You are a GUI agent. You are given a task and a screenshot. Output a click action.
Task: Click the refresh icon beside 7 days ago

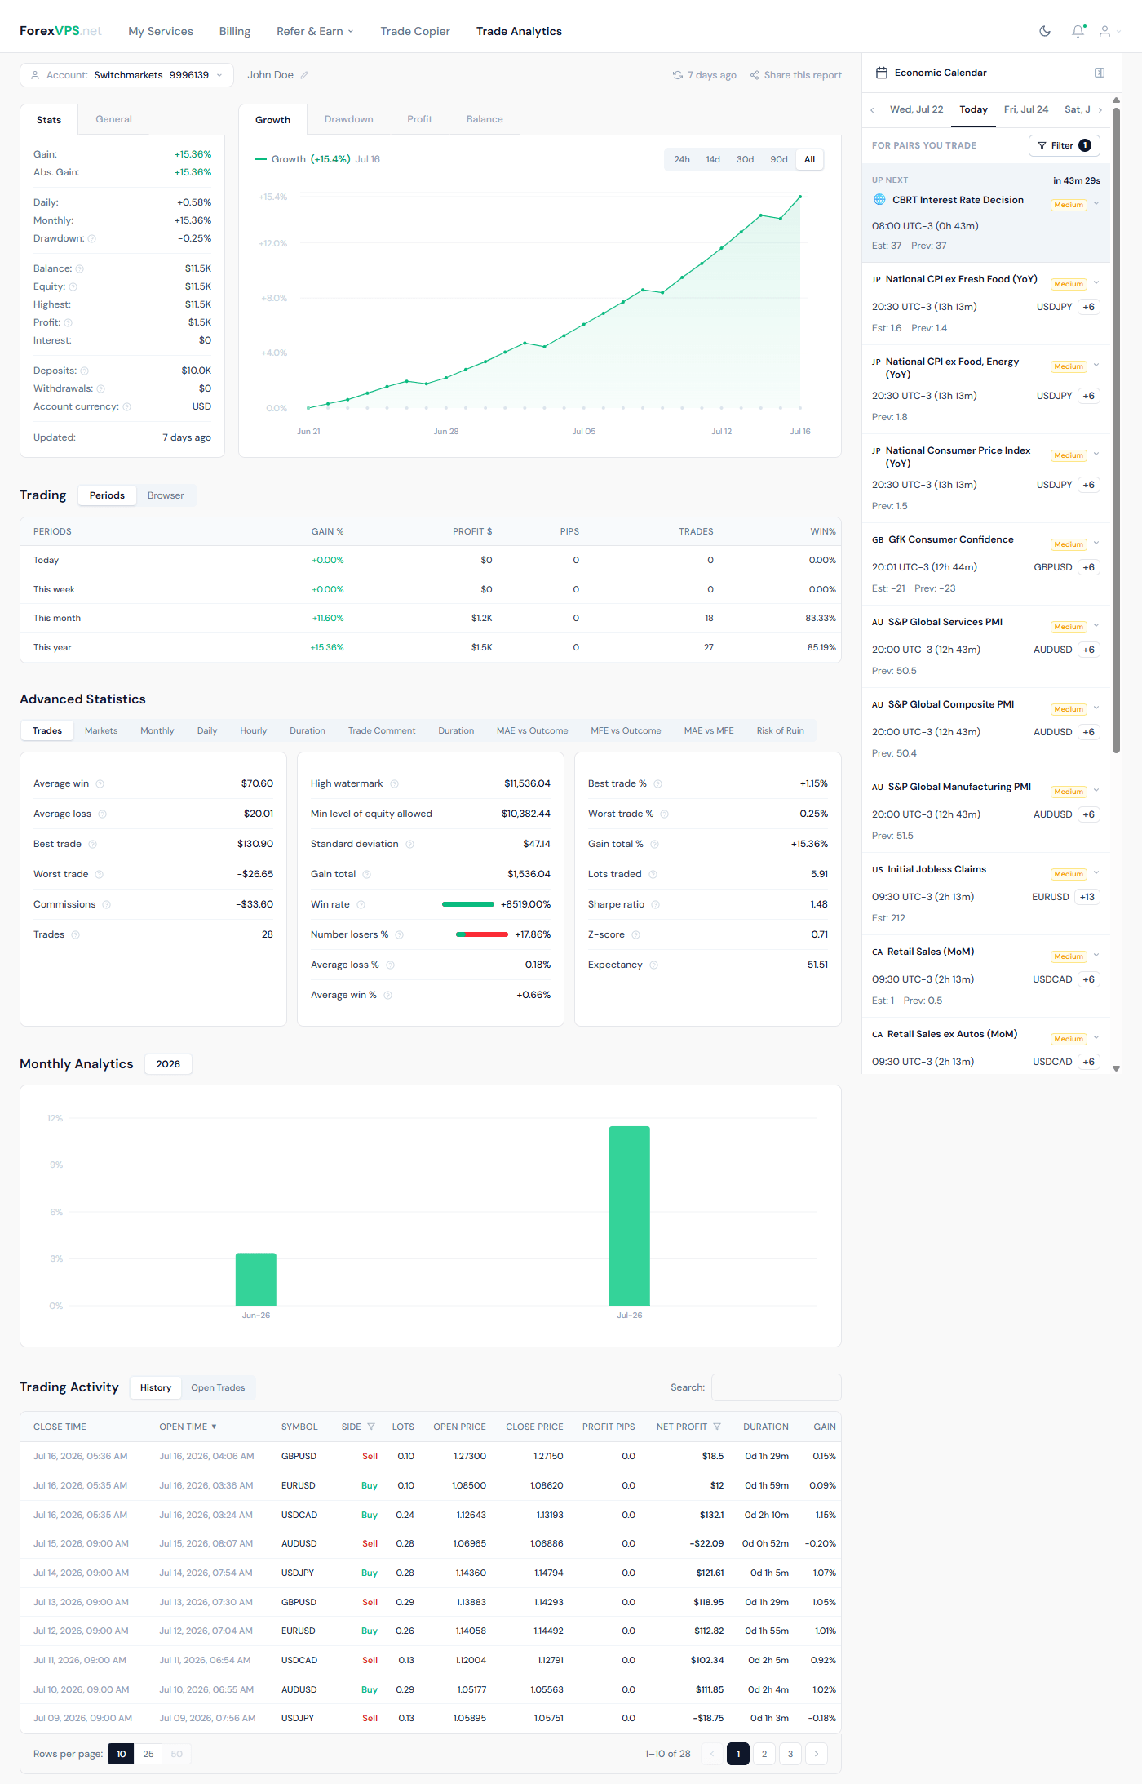click(678, 75)
